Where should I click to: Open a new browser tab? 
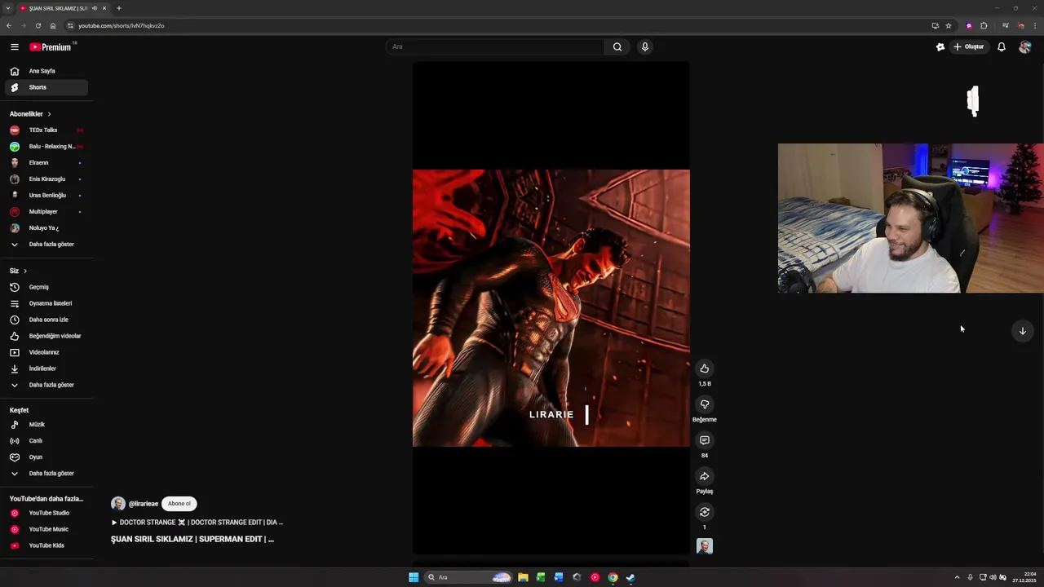coord(119,8)
